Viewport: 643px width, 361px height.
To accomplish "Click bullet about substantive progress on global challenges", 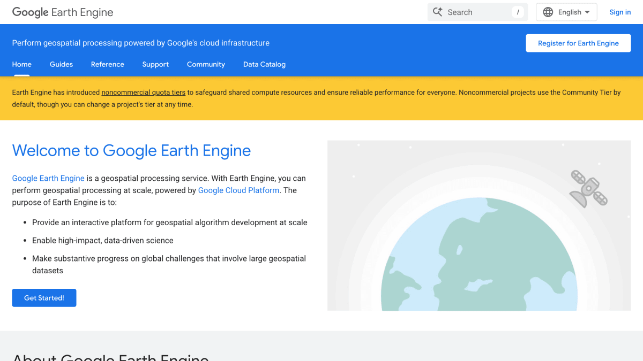I will tap(169, 264).
